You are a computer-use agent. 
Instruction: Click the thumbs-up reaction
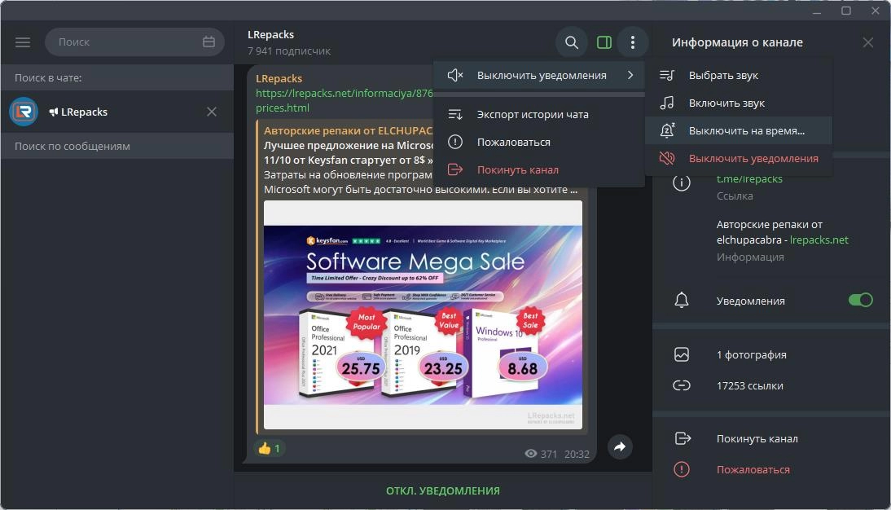point(270,449)
